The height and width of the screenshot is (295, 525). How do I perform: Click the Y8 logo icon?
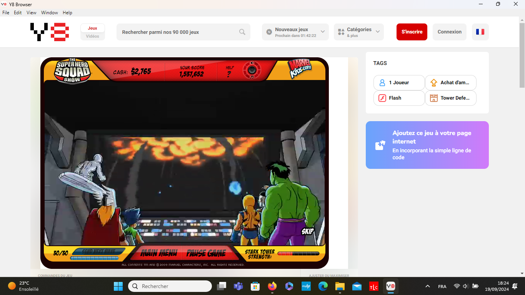[x=50, y=32]
